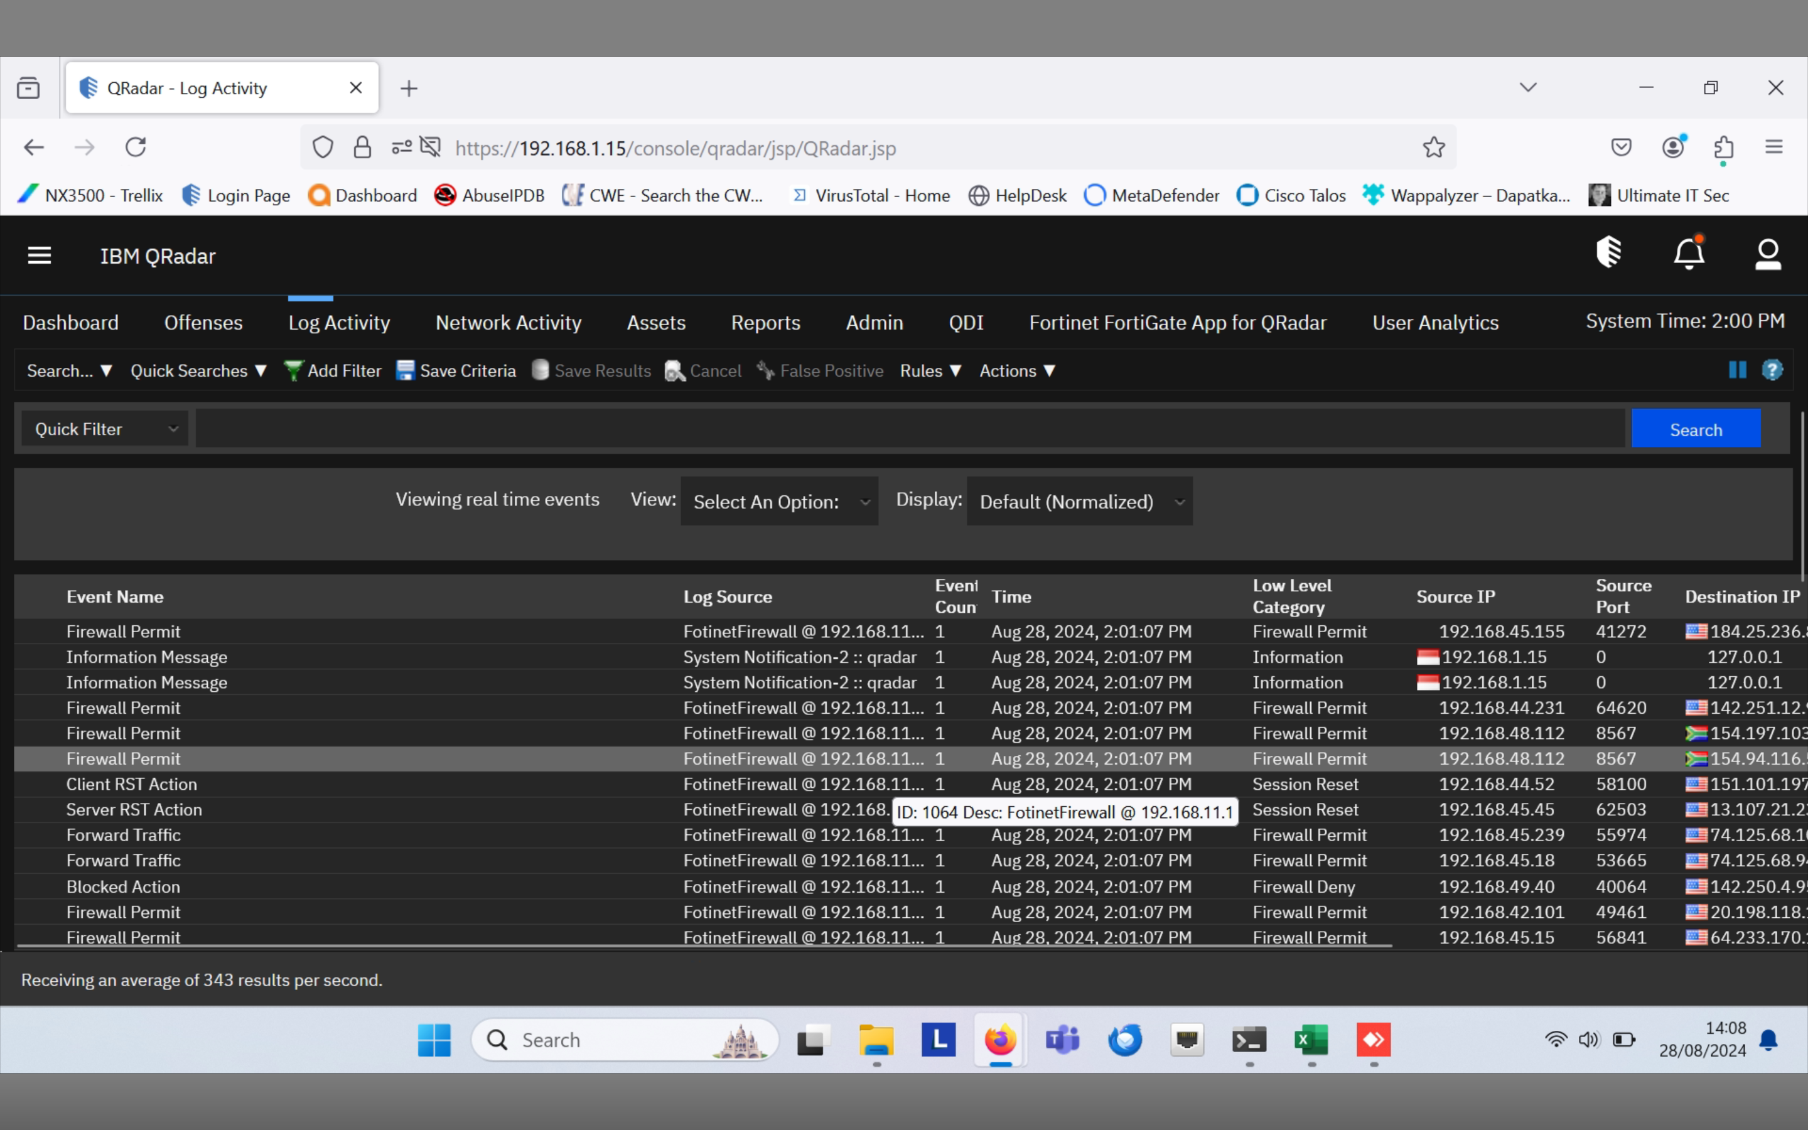Click Cancel search toolbar button
The height and width of the screenshot is (1130, 1808).
pos(703,370)
